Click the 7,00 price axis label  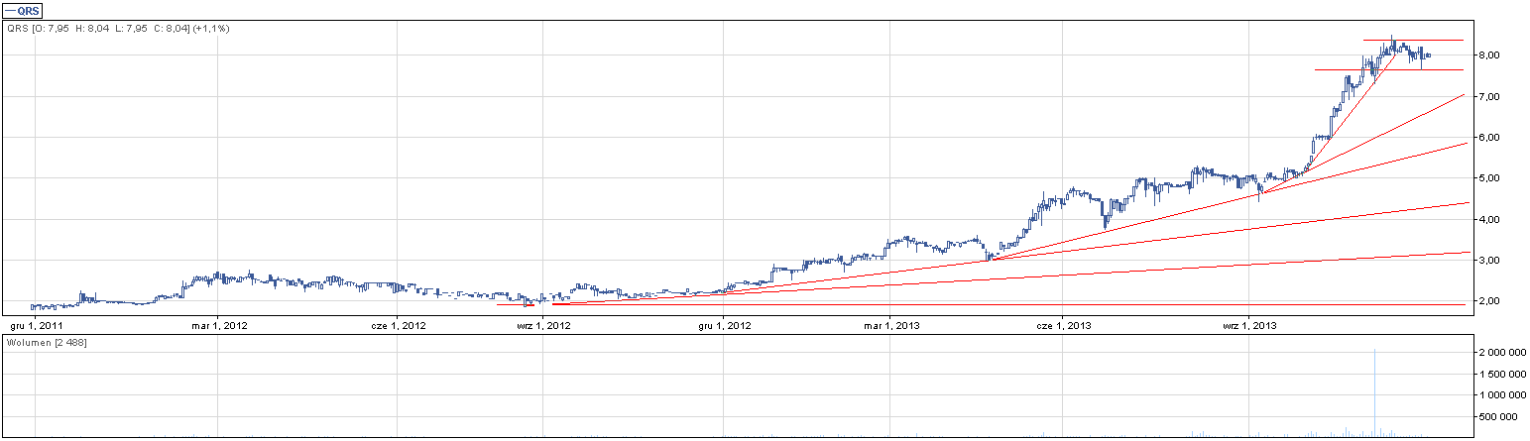click(x=1487, y=96)
